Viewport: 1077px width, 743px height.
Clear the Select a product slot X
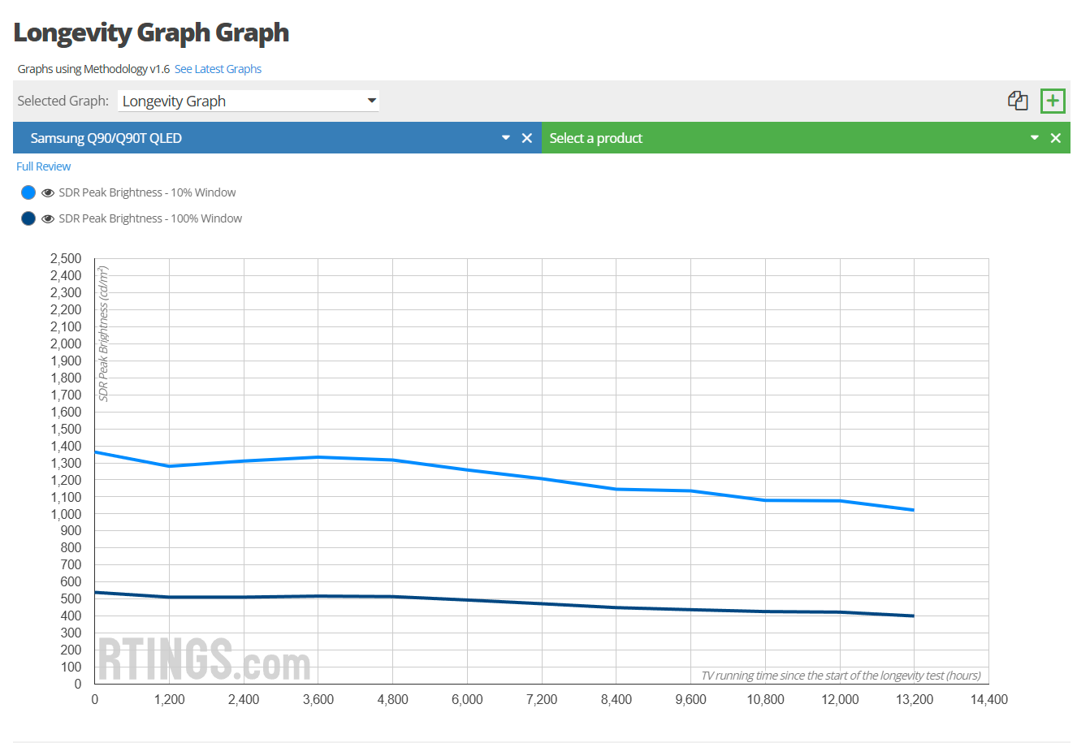point(1055,138)
